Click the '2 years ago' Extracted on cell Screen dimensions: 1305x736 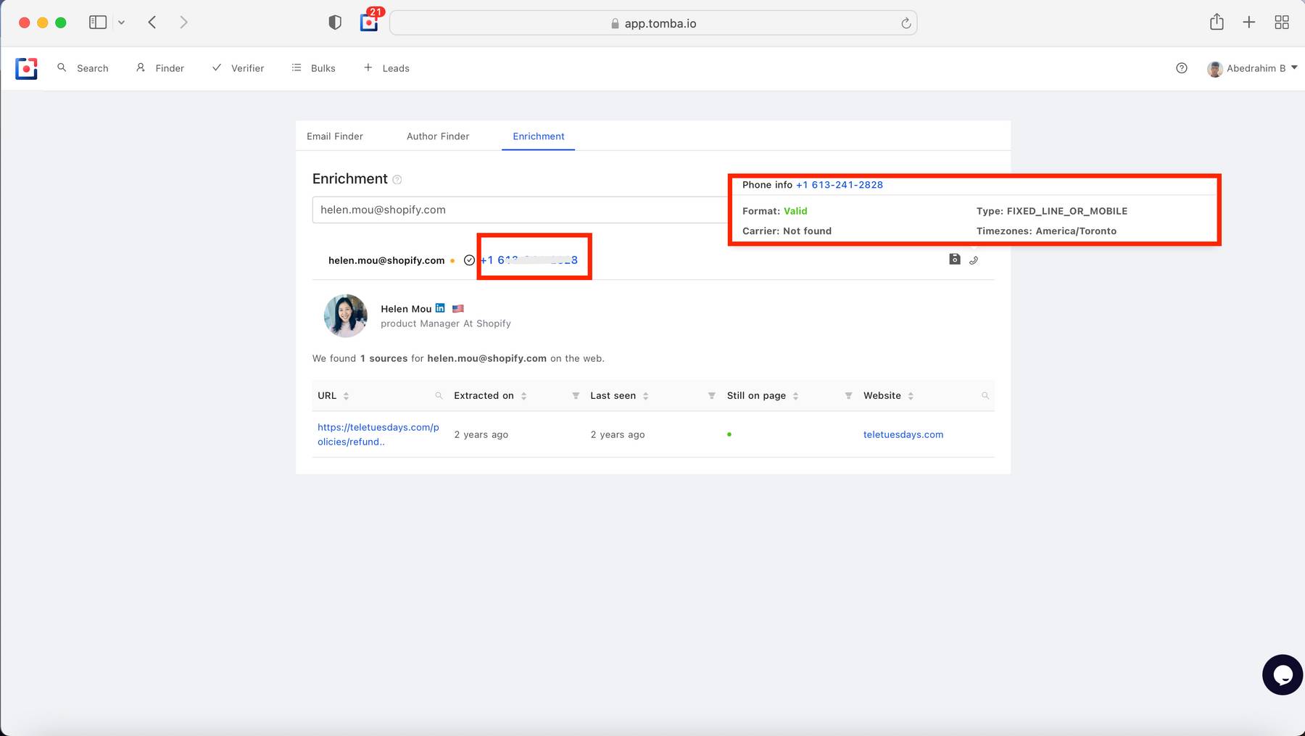click(481, 434)
